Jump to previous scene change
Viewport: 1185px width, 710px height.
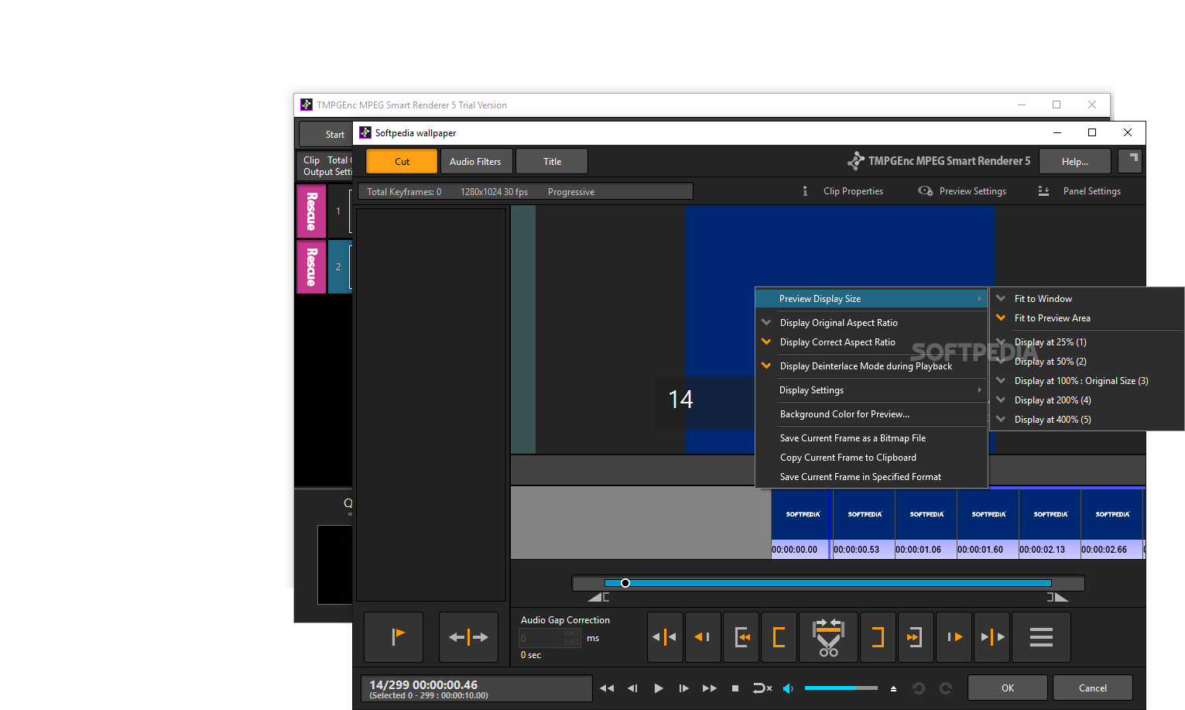pyautogui.click(x=665, y=637)
